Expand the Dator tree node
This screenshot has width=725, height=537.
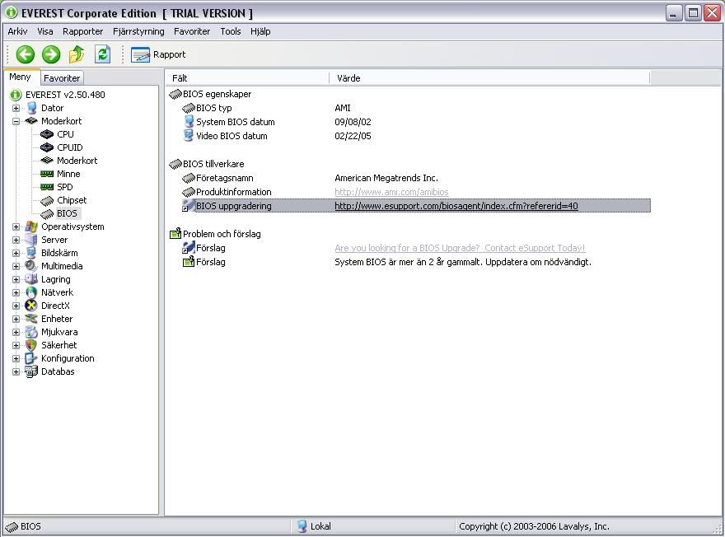pos(16,108)
